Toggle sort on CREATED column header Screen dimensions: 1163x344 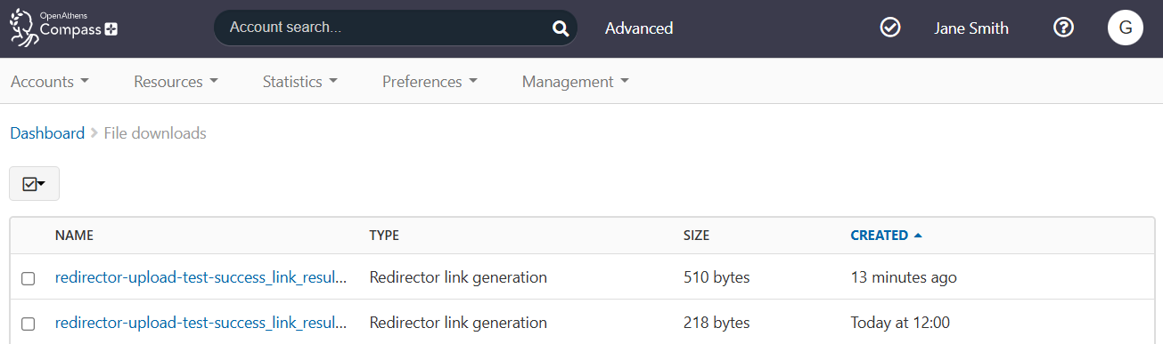pyautogui.click(x=880, y=236)
